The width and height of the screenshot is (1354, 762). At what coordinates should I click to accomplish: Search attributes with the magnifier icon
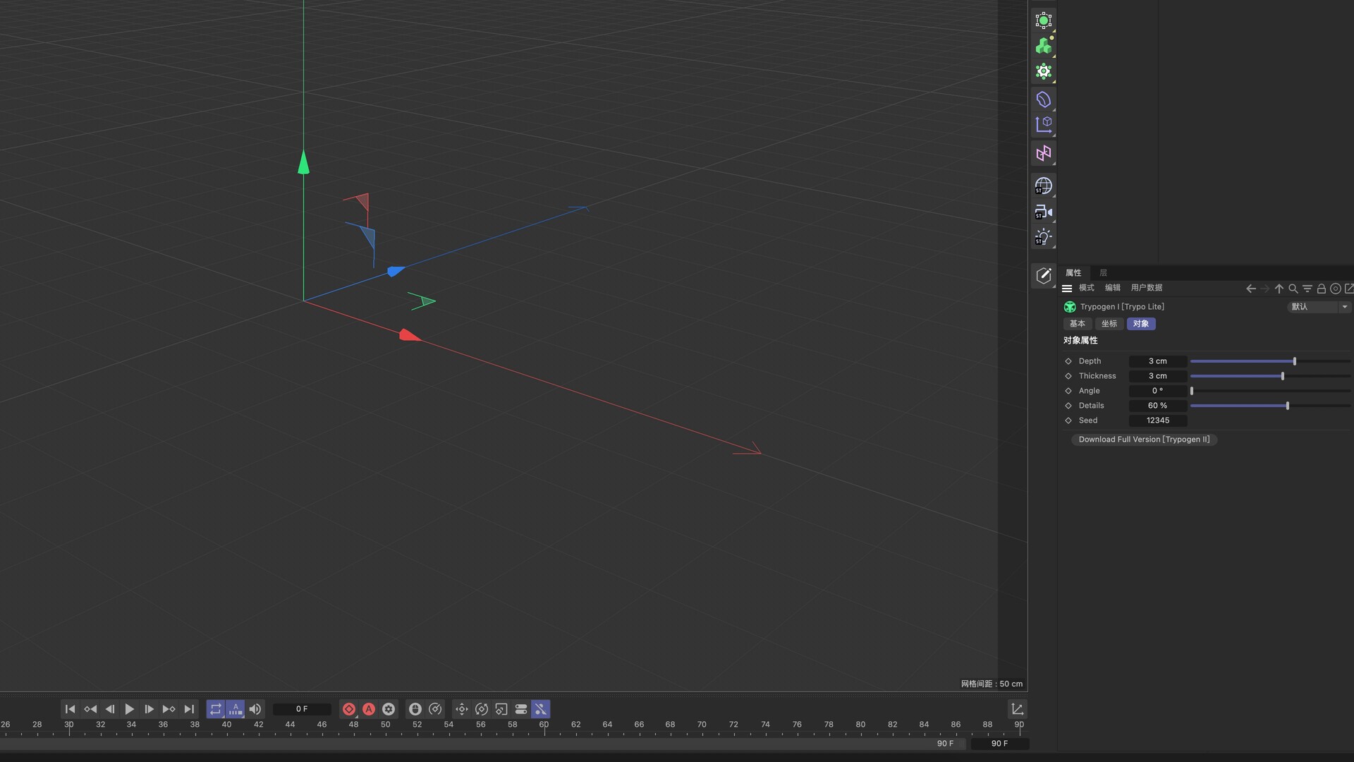click(x=1293, y=289)
